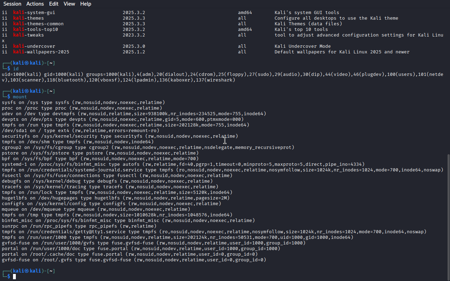Click the kali-undercover package name
The width and height of the screenshot is (450, 281).
34,46
